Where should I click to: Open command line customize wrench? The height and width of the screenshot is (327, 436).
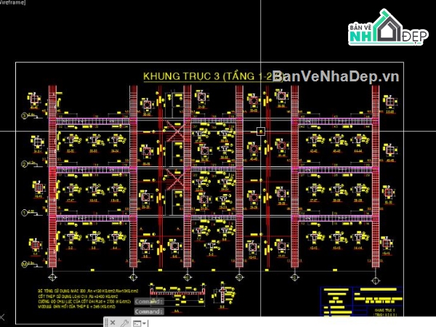[125, 322]
